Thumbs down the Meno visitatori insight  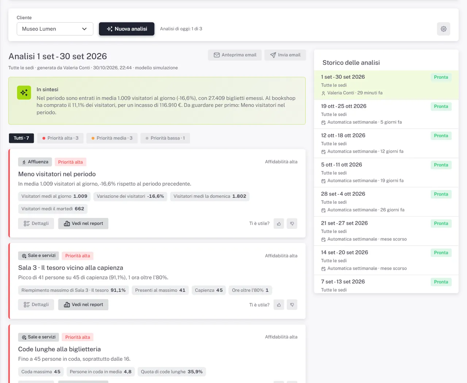292,223
